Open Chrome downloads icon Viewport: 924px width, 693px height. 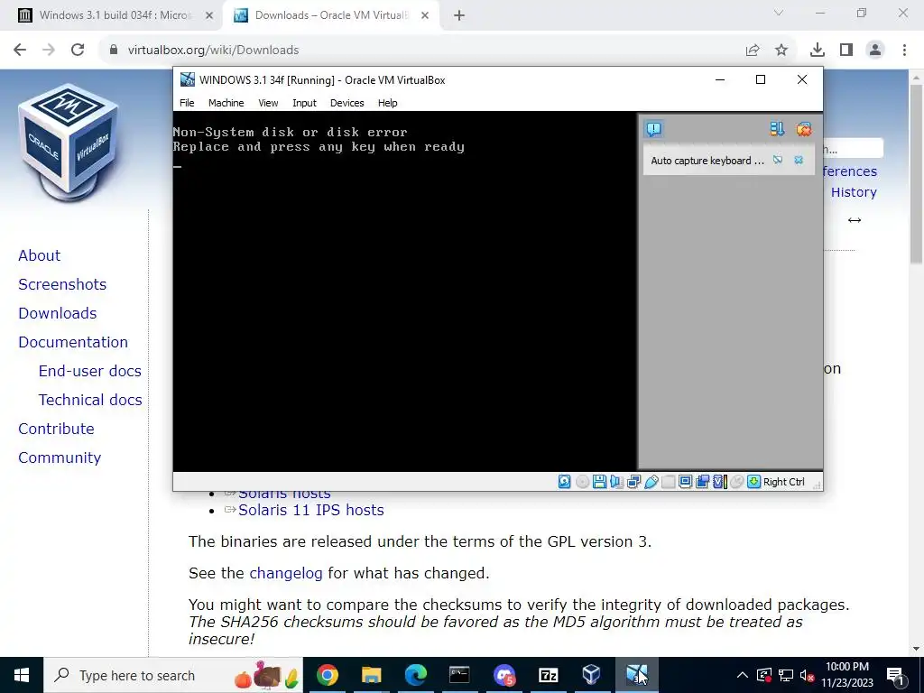(818, 51)
